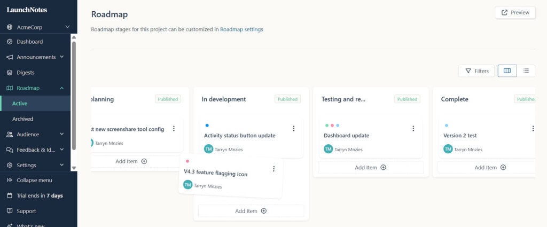Expand the Settings menu chevron
Image resolution: width=547 pixels, height=227 pixels.
[62, 165]
